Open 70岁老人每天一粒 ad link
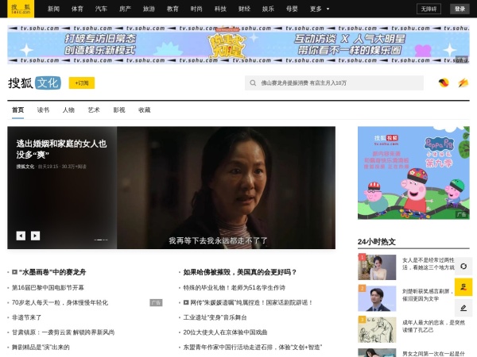The image size is (477, 357). 60,303
